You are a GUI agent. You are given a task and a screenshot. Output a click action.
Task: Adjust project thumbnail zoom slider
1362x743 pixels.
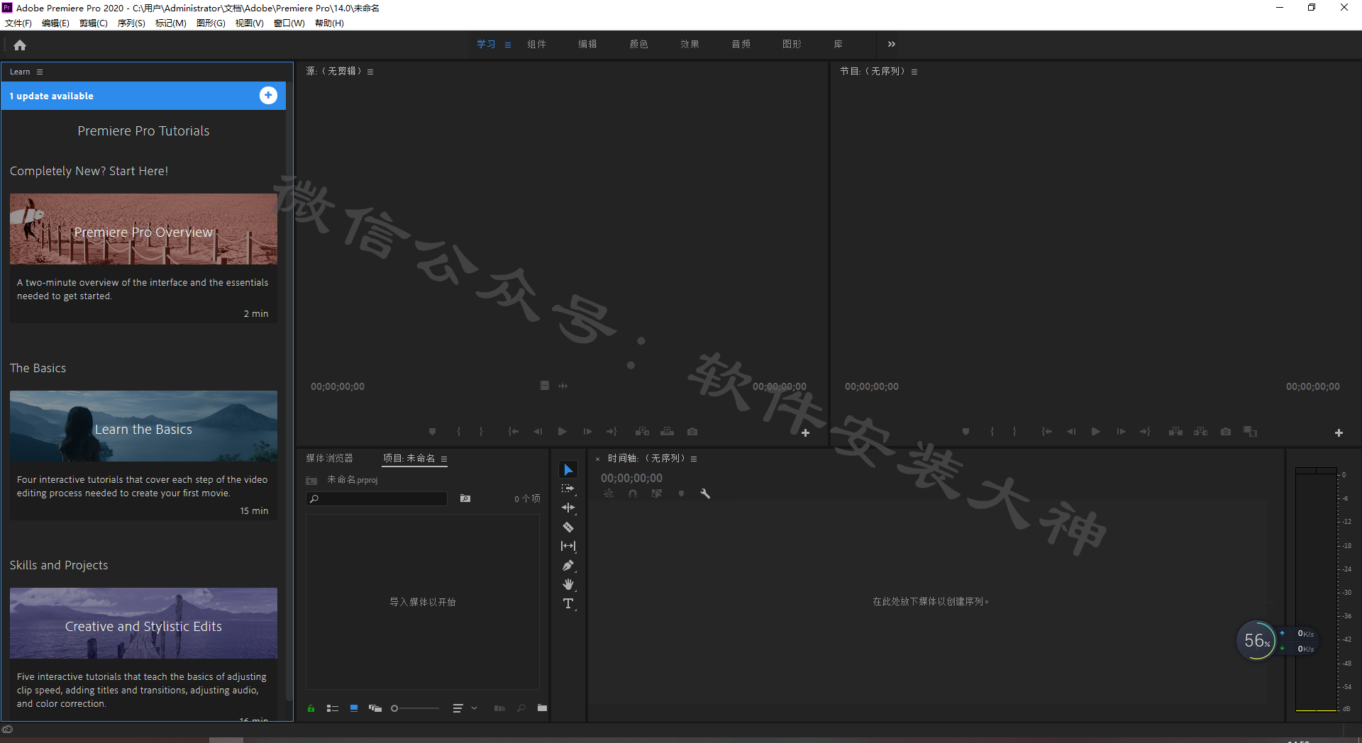click(x=415, y=708)
